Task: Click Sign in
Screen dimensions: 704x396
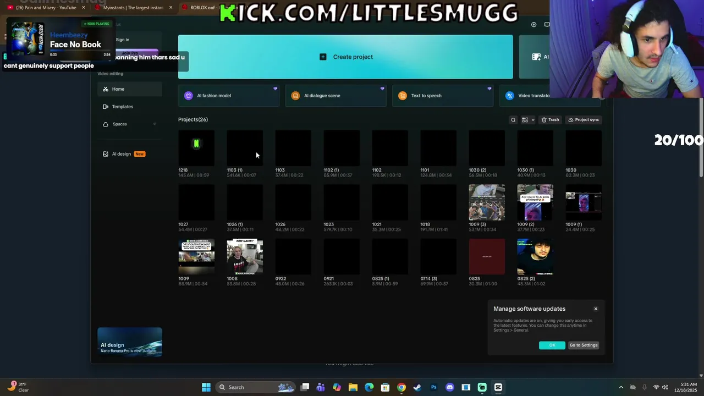Action: (x=123, y=40)
